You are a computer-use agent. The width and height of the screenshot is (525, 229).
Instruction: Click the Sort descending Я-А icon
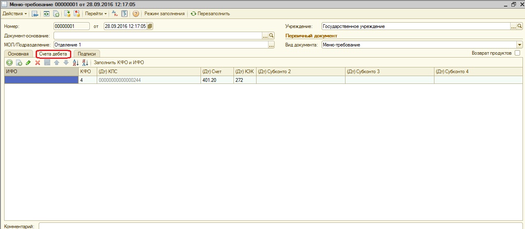tap(85, 62)
